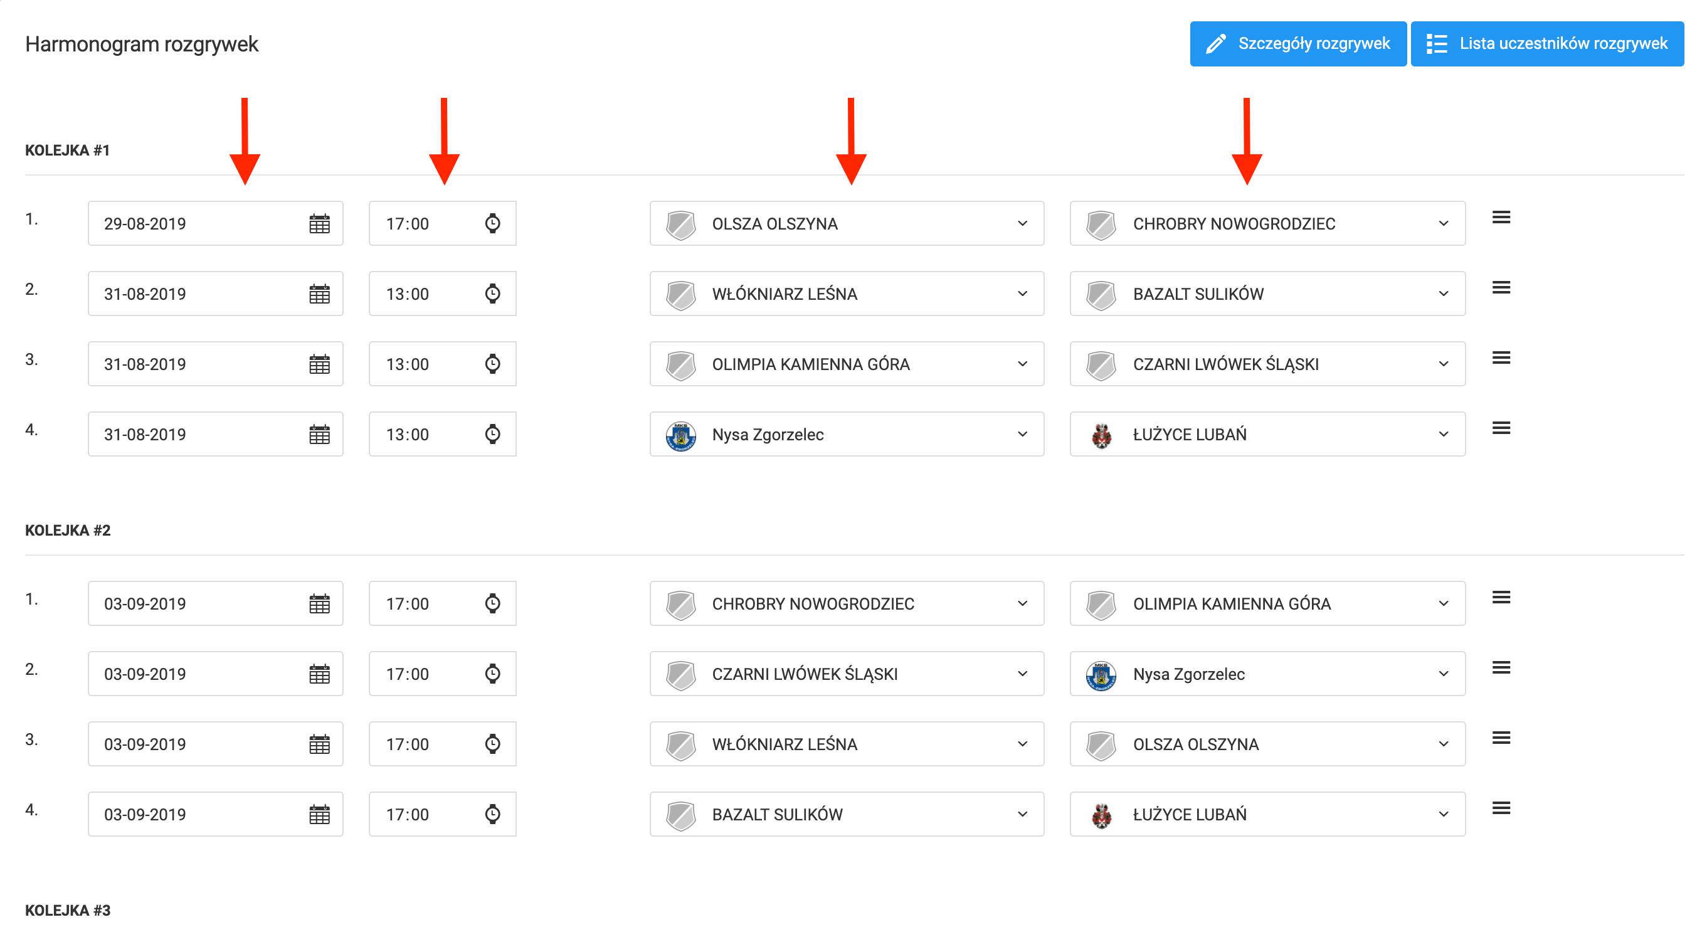Viewport: 1707px width, 932px height.
Task: Click calendar icon for Nysa Zgorzelec home match
Action: click(x=319, y=435)
